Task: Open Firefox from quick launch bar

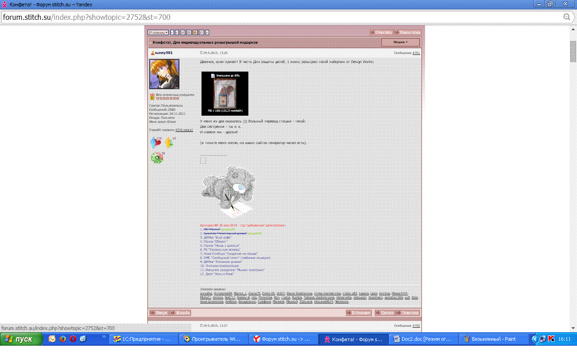Action: click(63, 339)
